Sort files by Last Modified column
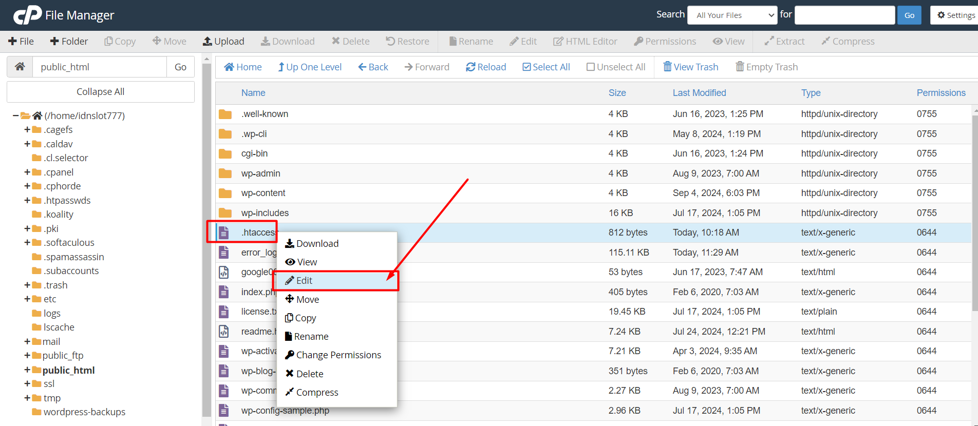This screenshot has height=426, width=978. click(x=699, y=93)
